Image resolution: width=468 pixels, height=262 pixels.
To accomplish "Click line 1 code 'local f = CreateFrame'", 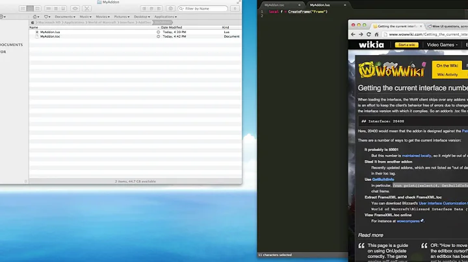I will pos(298,12).
